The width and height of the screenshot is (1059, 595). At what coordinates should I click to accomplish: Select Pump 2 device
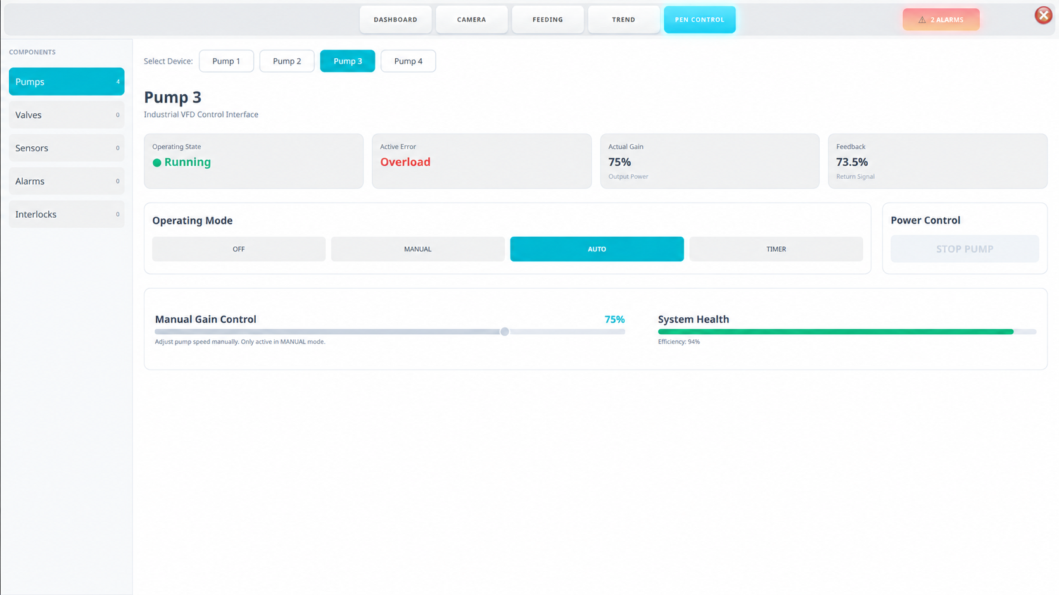pos(287,61)
